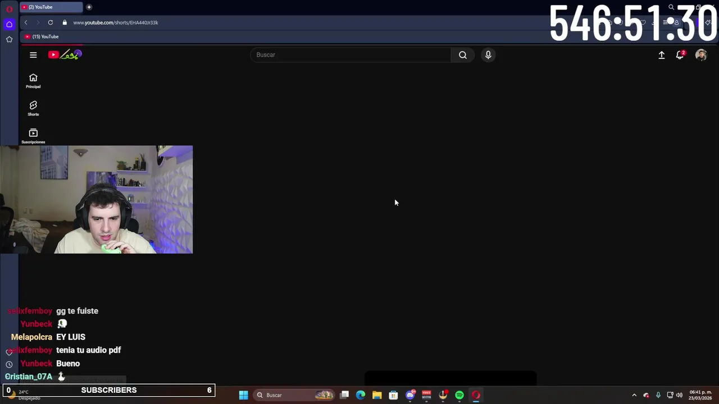Image resolution: width=719 pixels, height=404 pixels.
Task: Expand hidden system tray icons chevron
Action: pos(634,395)
